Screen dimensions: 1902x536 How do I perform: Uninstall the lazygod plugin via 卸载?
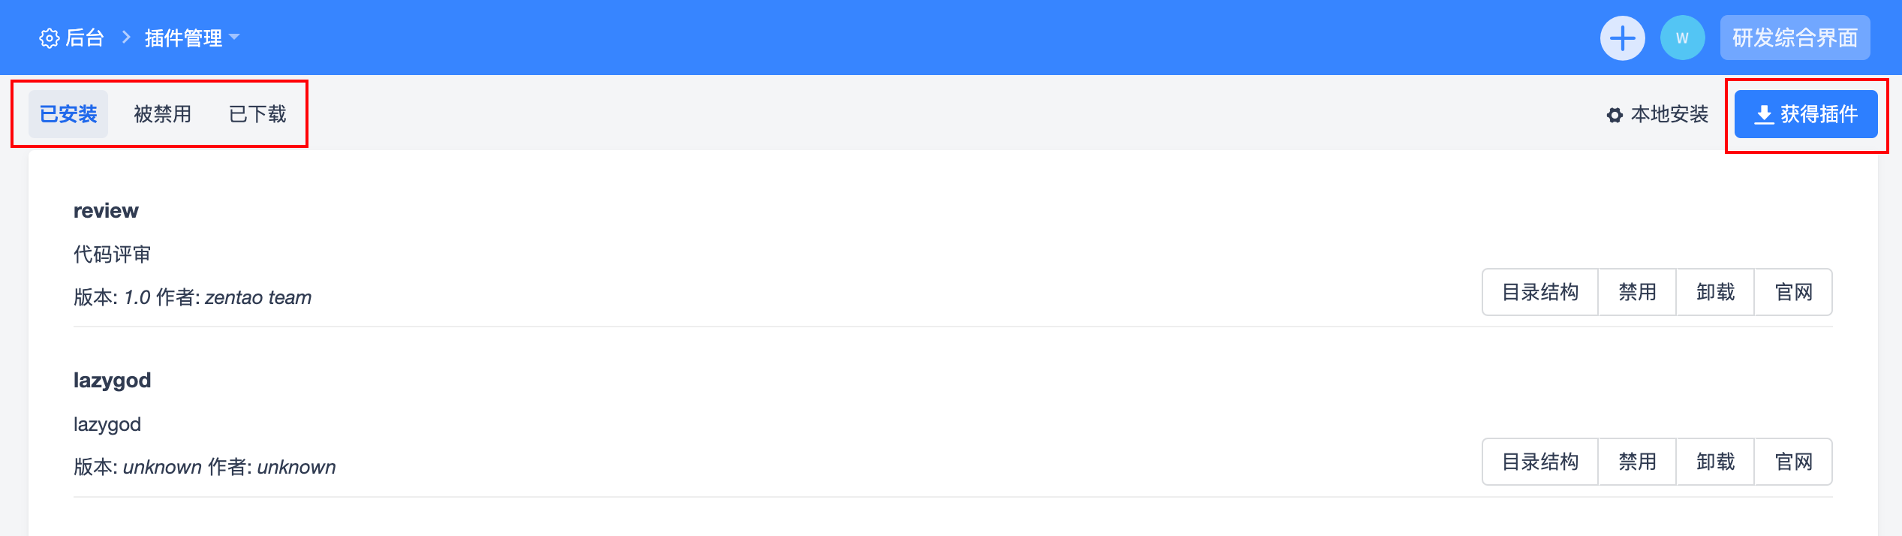[x=1715, y=462]
